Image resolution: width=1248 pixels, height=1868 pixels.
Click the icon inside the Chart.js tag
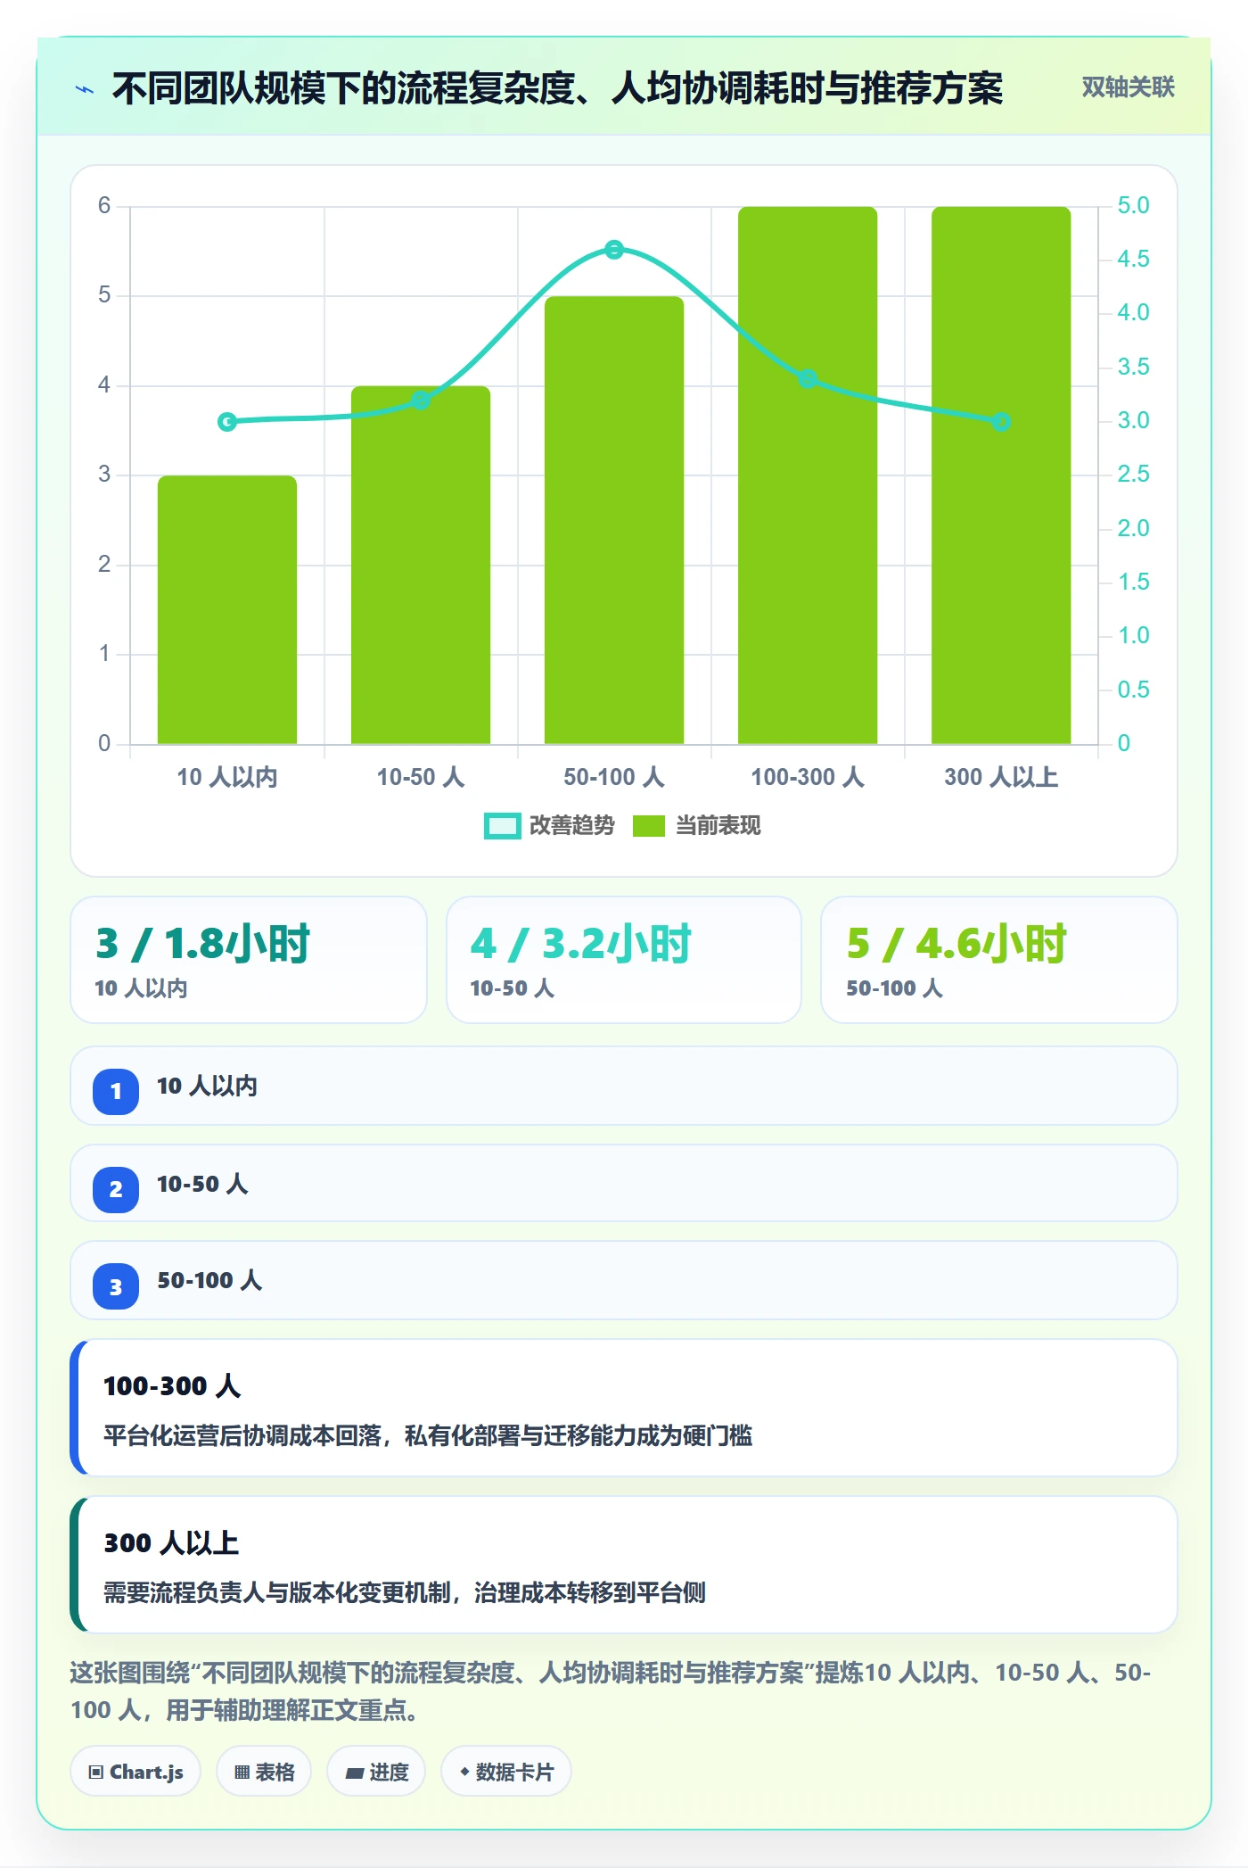tap(96, 1773)
